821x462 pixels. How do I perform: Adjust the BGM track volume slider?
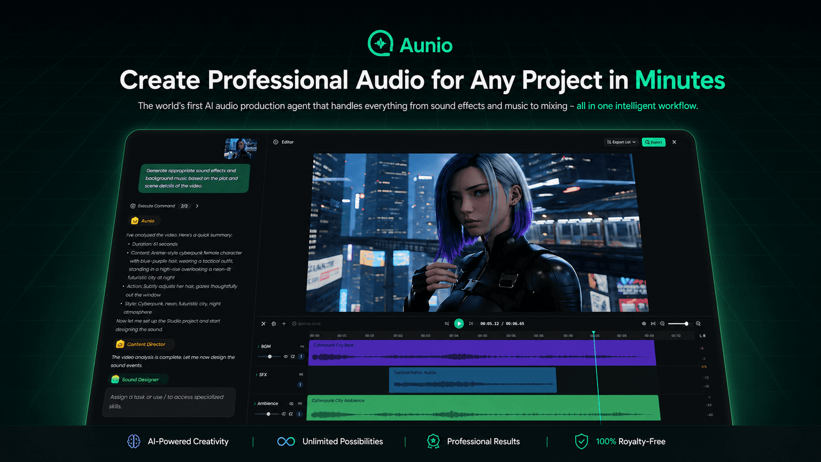[x=269, y=357]
